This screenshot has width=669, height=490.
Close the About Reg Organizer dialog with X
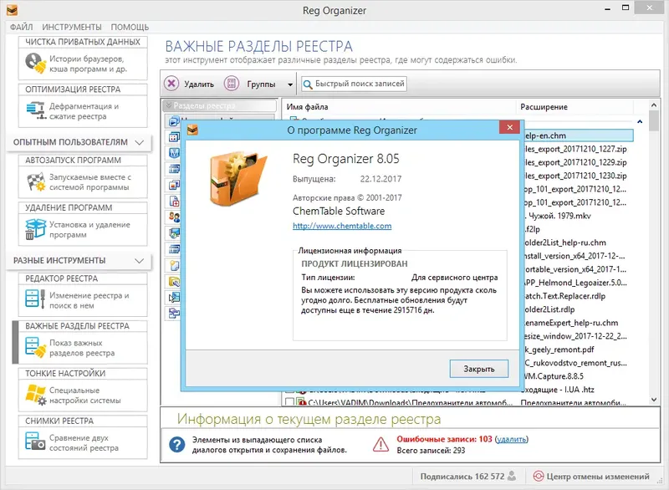click(x=509, y=127)
